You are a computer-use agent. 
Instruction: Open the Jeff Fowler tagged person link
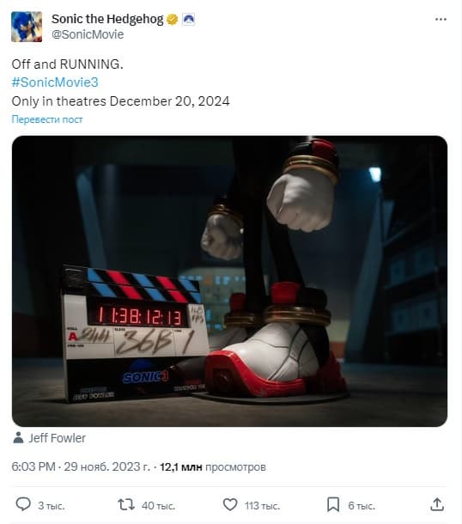(58, 438)
